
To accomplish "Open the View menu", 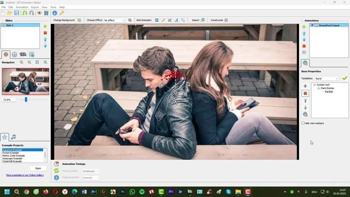I will 44,7.
